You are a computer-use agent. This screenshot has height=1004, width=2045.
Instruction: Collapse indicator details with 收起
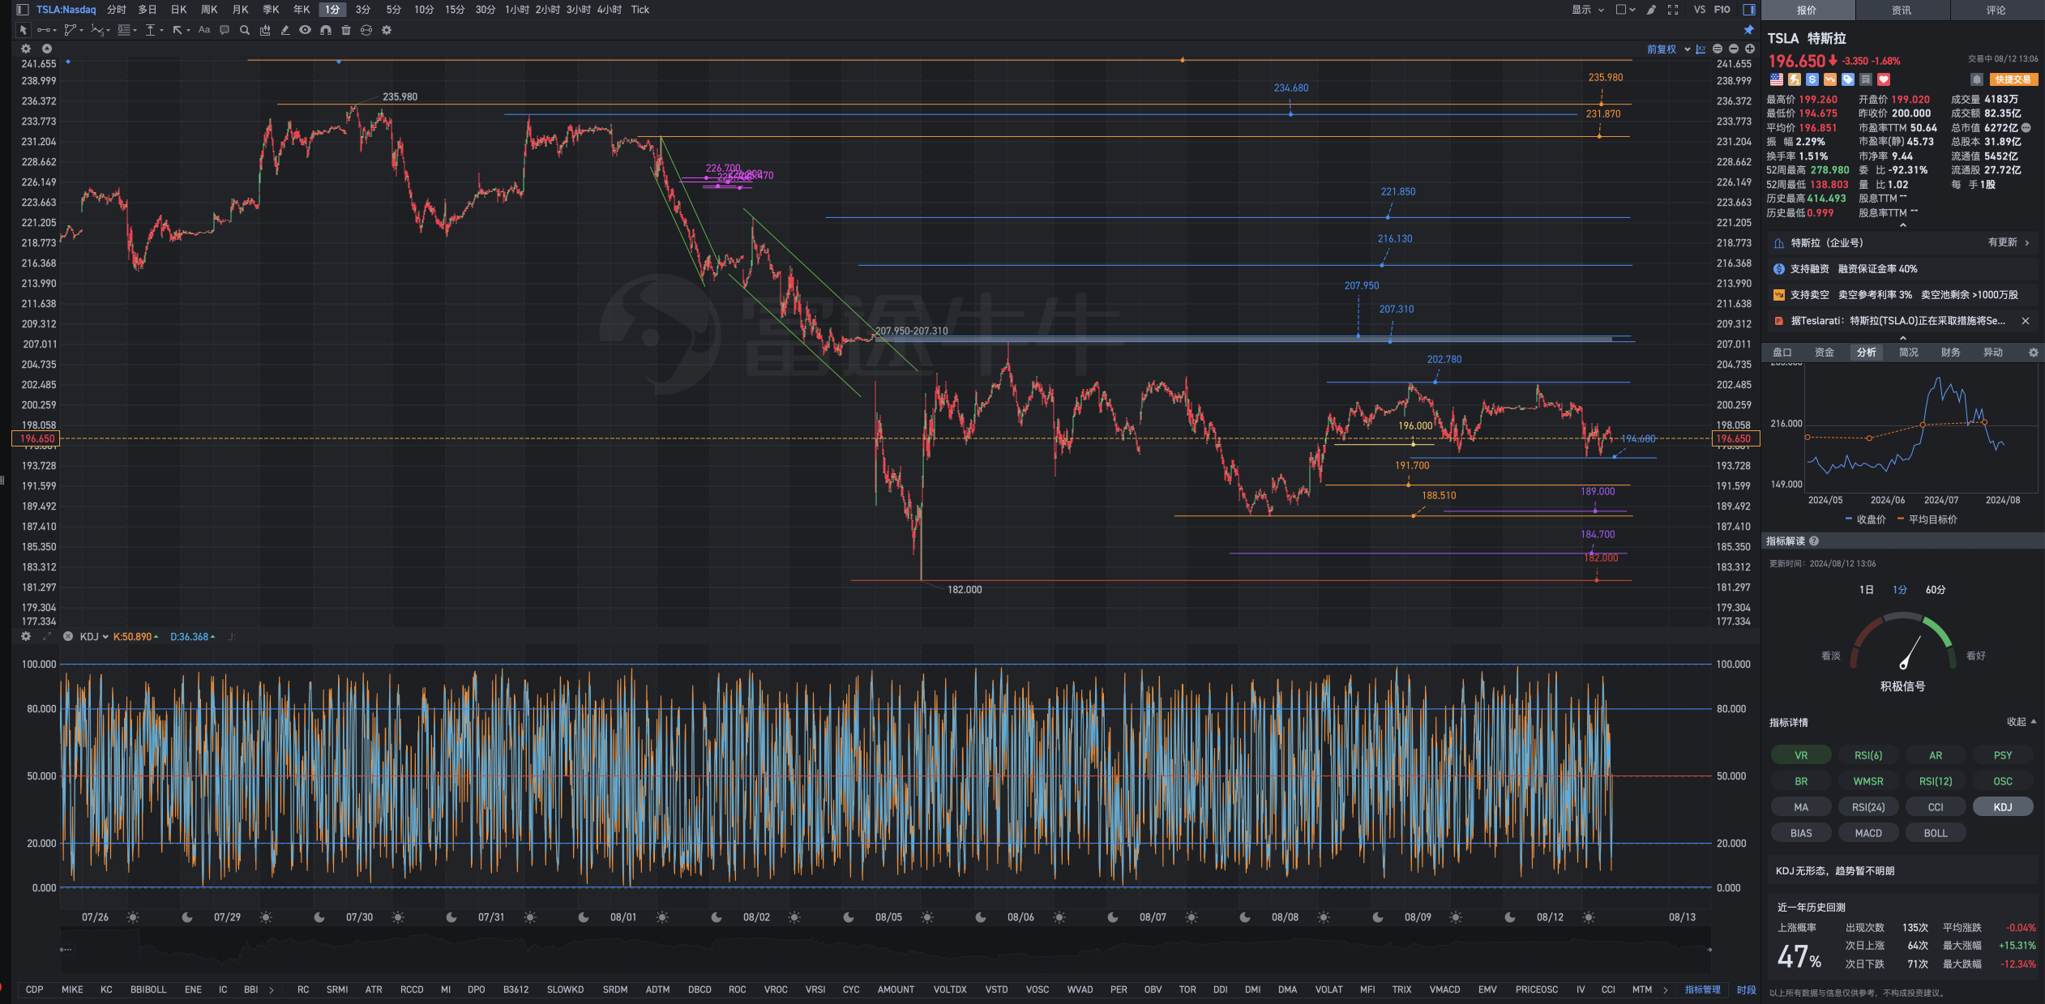2021,722
